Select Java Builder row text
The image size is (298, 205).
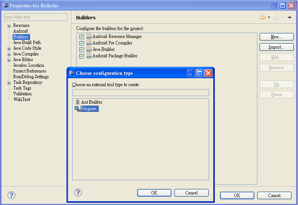[x=103, y=49]
